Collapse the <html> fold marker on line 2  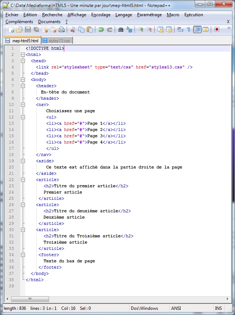click(x=23, y=55)
